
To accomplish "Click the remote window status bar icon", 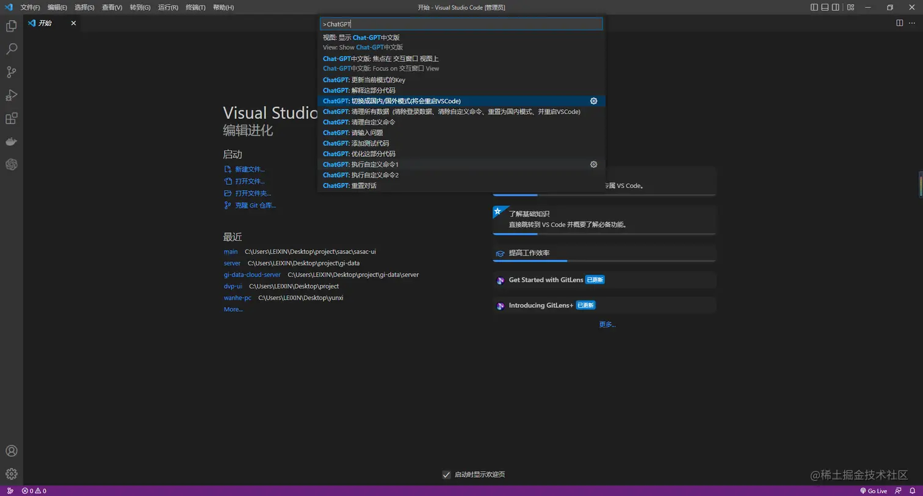I will pyautogui.click(x=10, y=491).
